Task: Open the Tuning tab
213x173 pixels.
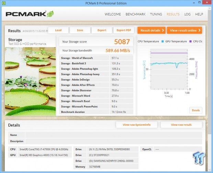Action: click(x=156, y=14)
